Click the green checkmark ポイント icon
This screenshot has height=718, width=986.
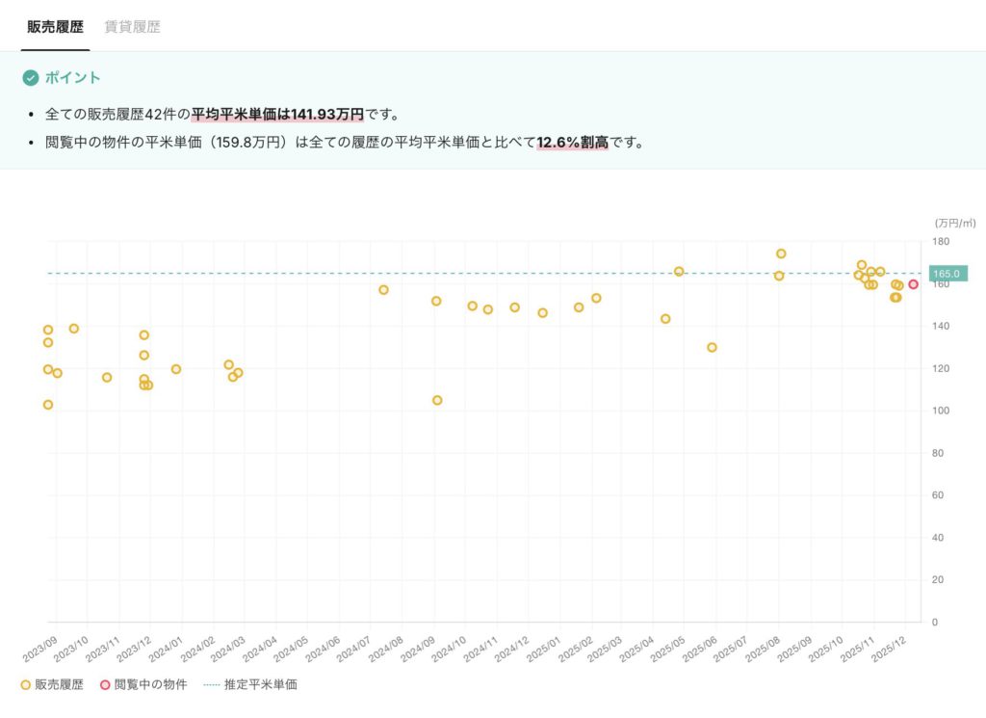tap(31, 78)
